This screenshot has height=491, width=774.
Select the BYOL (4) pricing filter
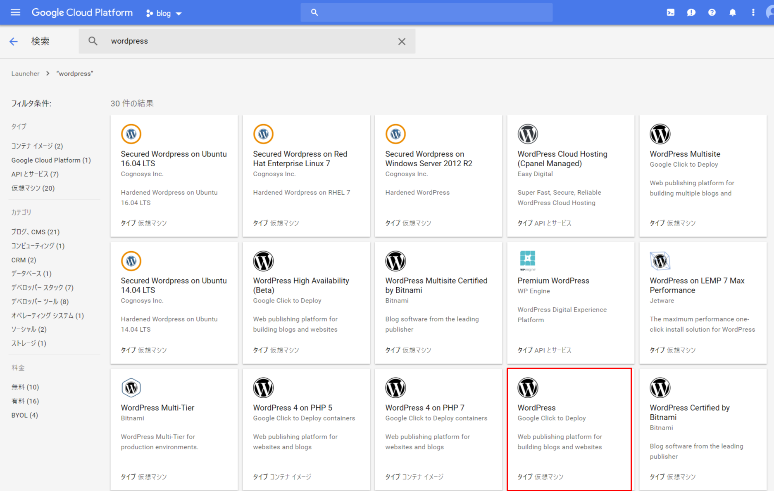click(x=25, y=415)
